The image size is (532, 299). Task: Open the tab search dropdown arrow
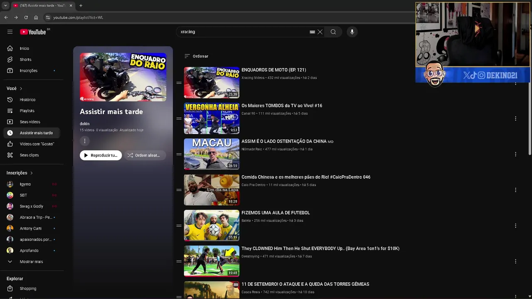click(x=5, y=5)
